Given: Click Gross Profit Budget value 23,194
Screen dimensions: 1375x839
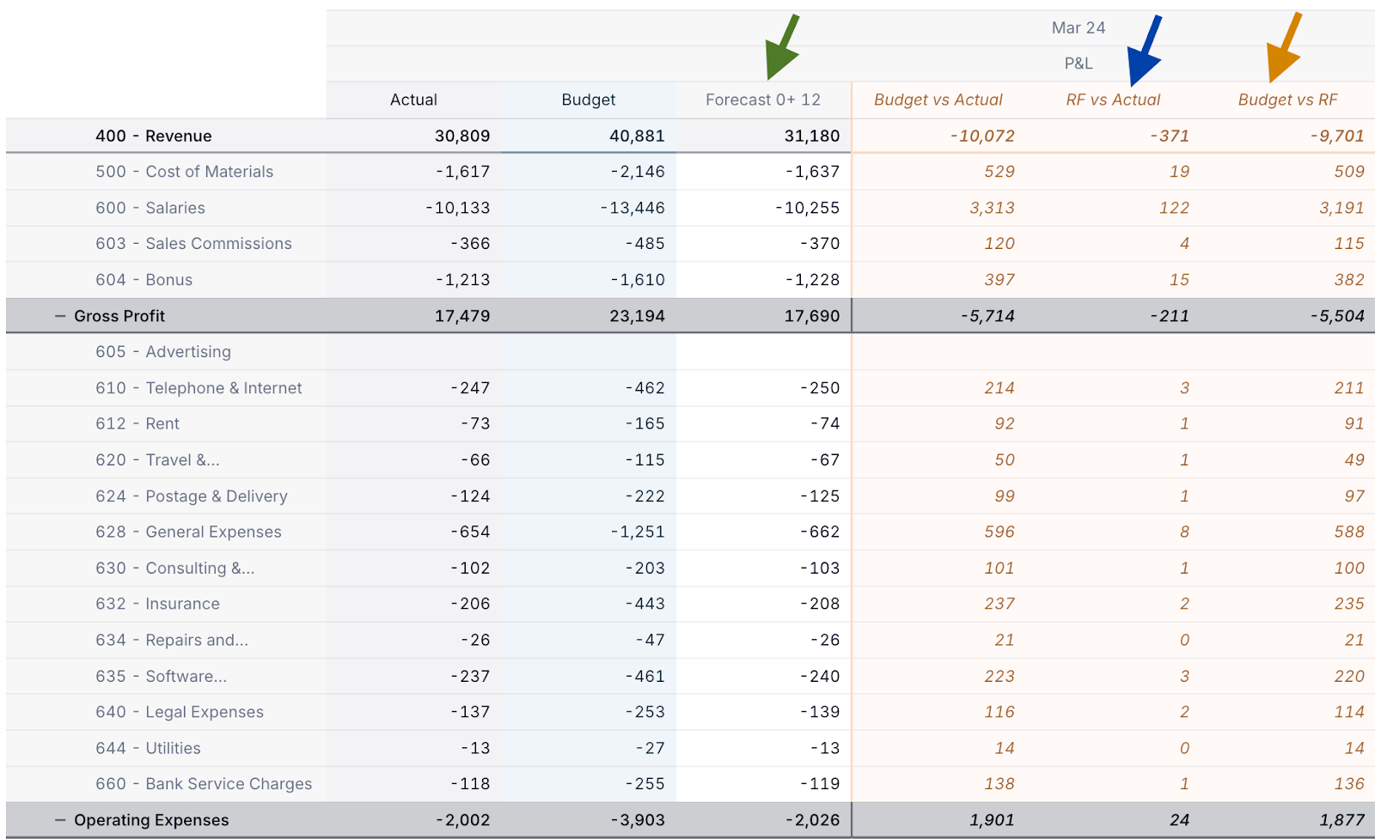Looking at the screenshot, I should pos(637,316).
